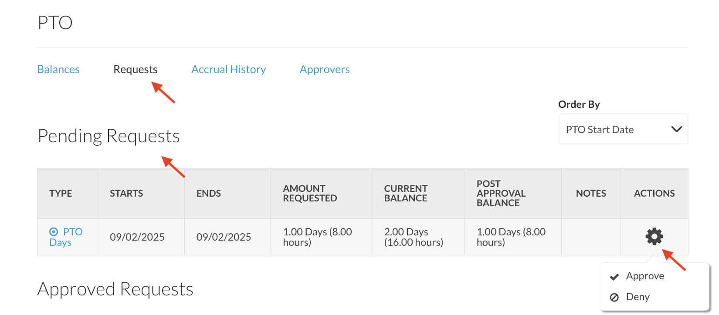Expand the Order By chevron arrow
Screen dimensions: 719x315
tap(676, 129)
